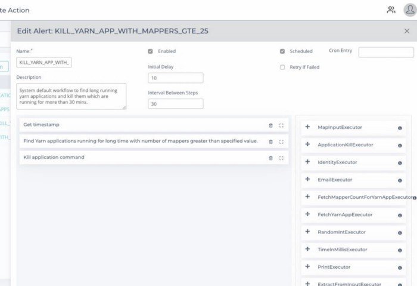Expand the Kill application command step
Image resolution: width=417 pixels, height=286 pixels.
(281, 158)
